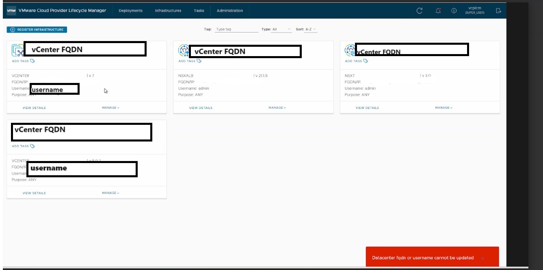Click the 'Sort:' label
This screenshot has height=270, width=543.
(x=300, y=29)
